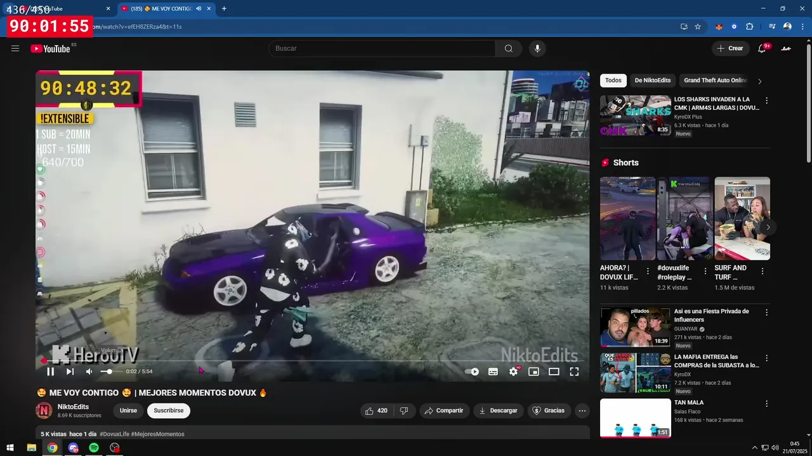Open NiktoEdits channel name link

coord(73,407)
